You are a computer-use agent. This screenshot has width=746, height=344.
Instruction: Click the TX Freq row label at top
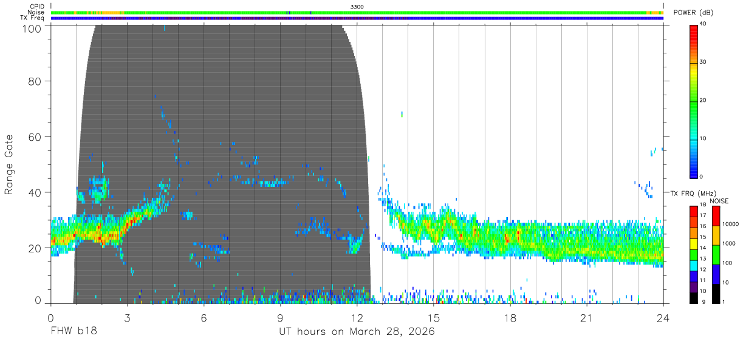pos(33,18)
